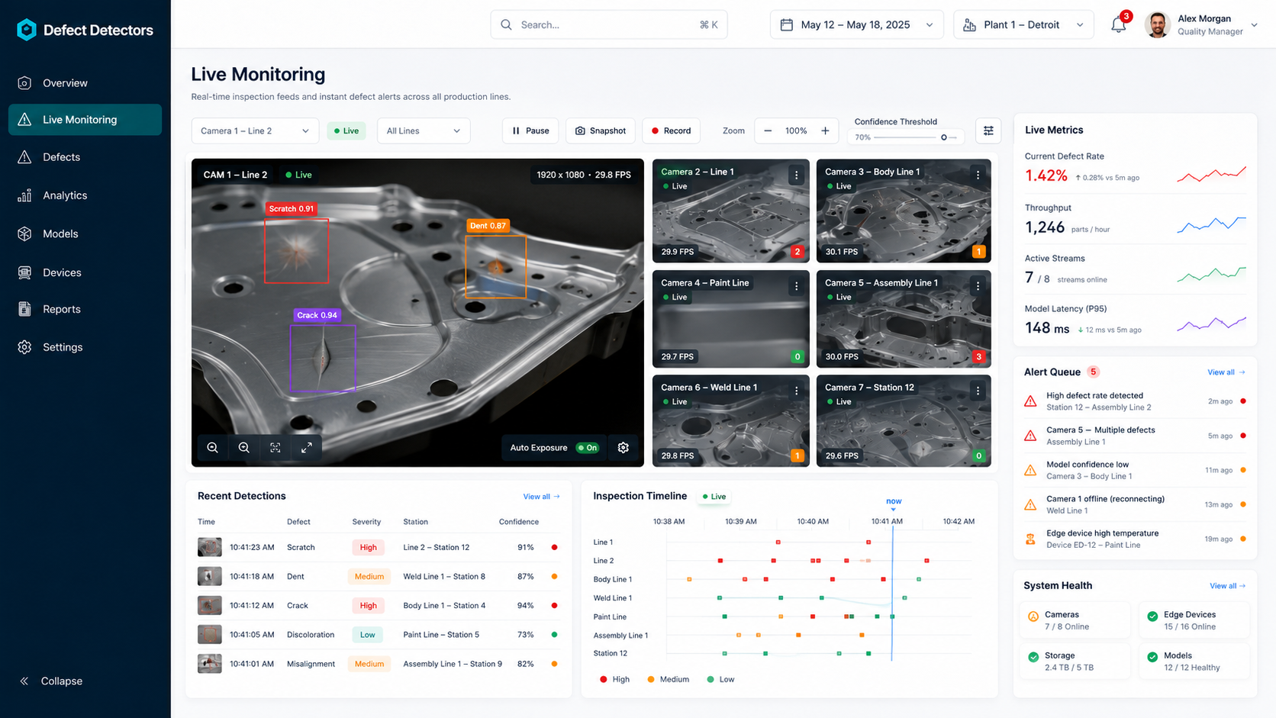The height and width of the screenshot is (718, 1276).
Task: Click the edge device temperature alert icon
Action: click(x=1030, y=539)
